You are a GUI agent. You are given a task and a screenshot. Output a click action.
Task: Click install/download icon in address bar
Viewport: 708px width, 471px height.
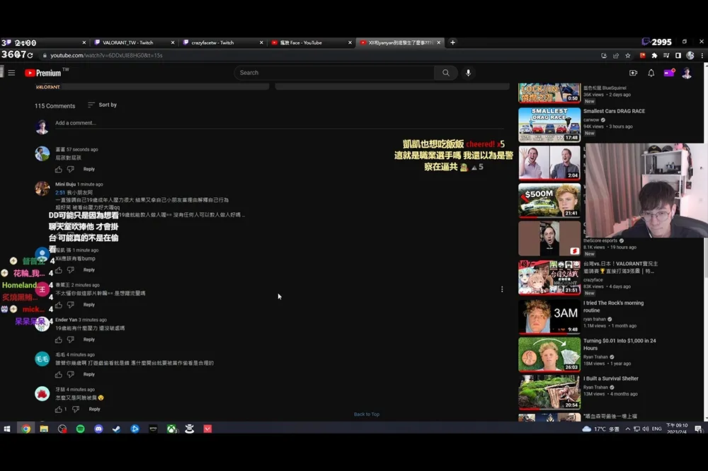(604, 55)
